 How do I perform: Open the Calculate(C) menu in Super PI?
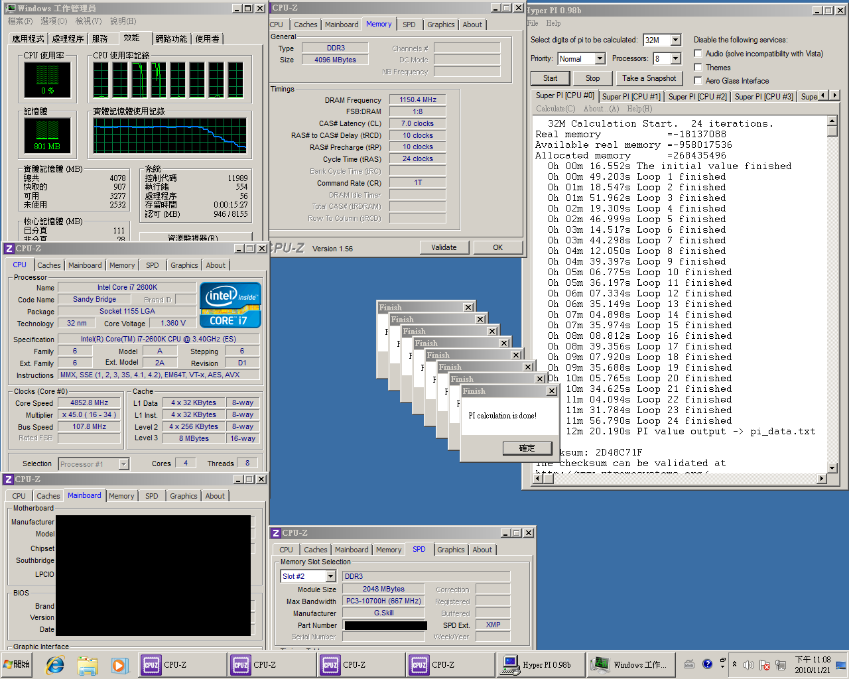point(555,109)
